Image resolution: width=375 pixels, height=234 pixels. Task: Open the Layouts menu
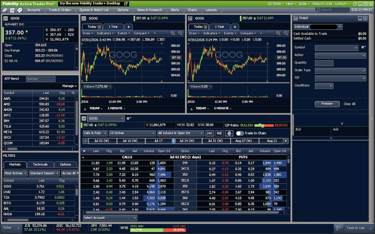[211, 10]
